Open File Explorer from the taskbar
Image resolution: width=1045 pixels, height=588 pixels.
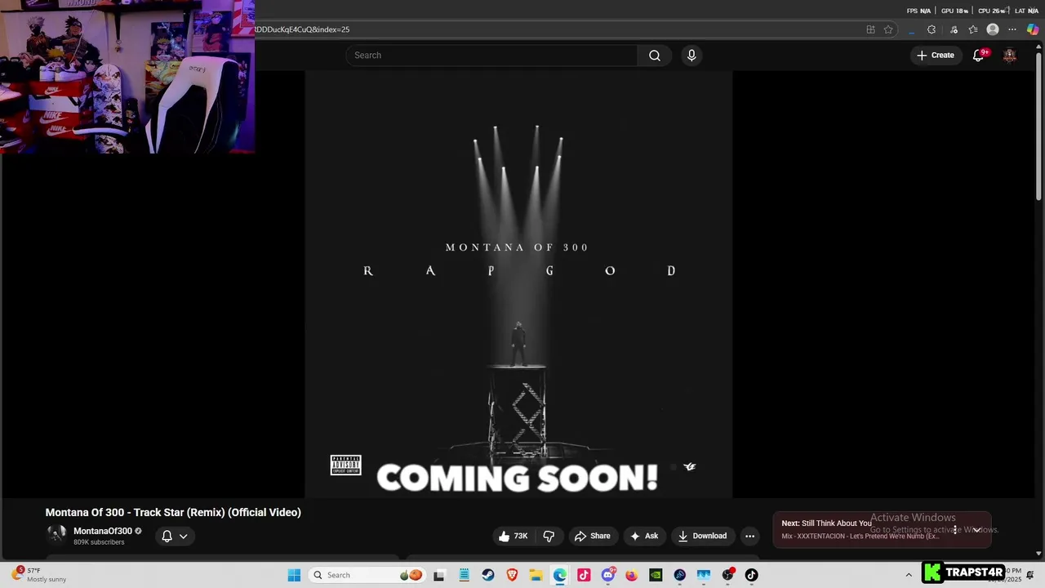(x=536, y=575)
